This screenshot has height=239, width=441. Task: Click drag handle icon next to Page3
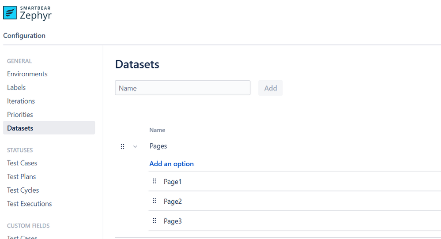click(154, 220)
